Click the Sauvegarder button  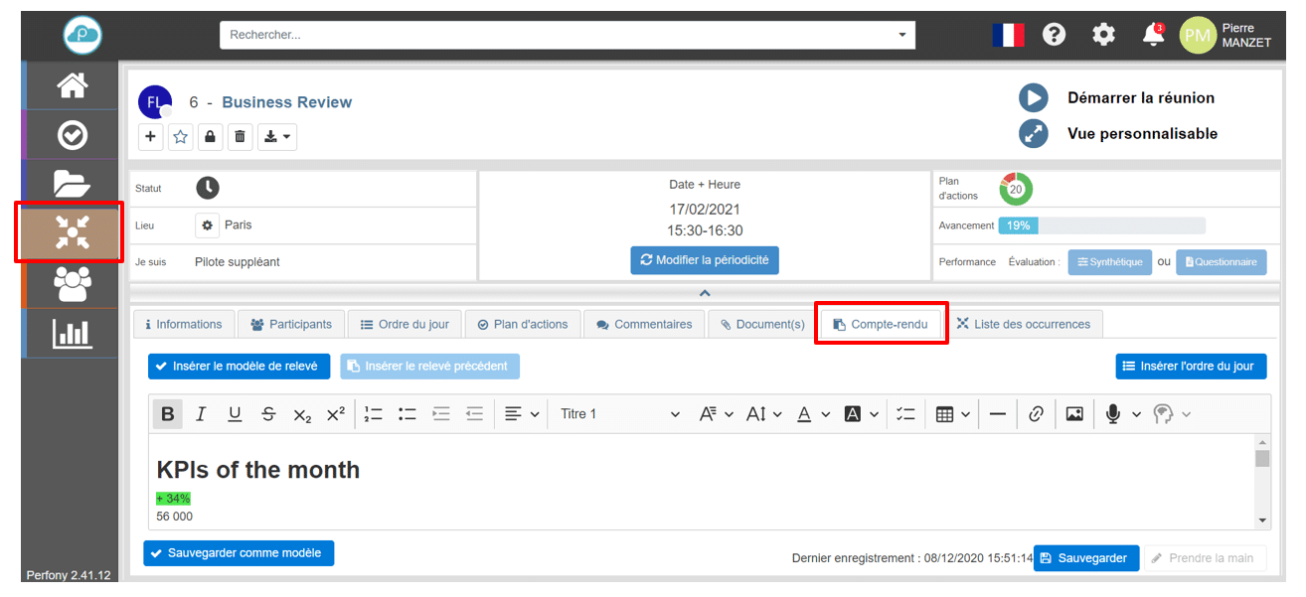1084,558
